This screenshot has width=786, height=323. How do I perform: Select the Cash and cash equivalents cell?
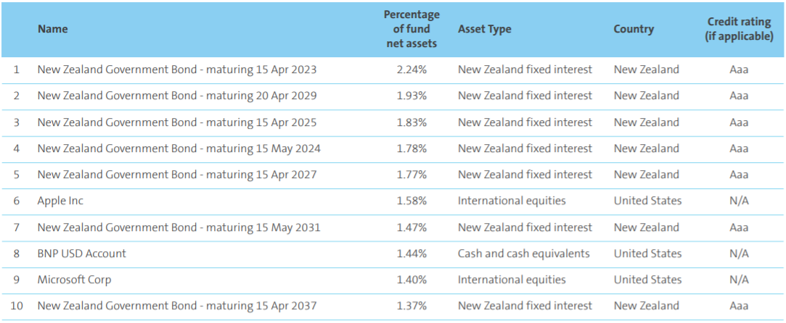pos(523,253)
